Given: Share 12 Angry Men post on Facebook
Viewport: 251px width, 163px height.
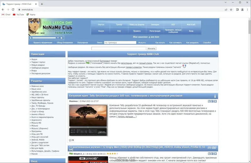Looking at the screenshot, I should (x=212, y=154).
